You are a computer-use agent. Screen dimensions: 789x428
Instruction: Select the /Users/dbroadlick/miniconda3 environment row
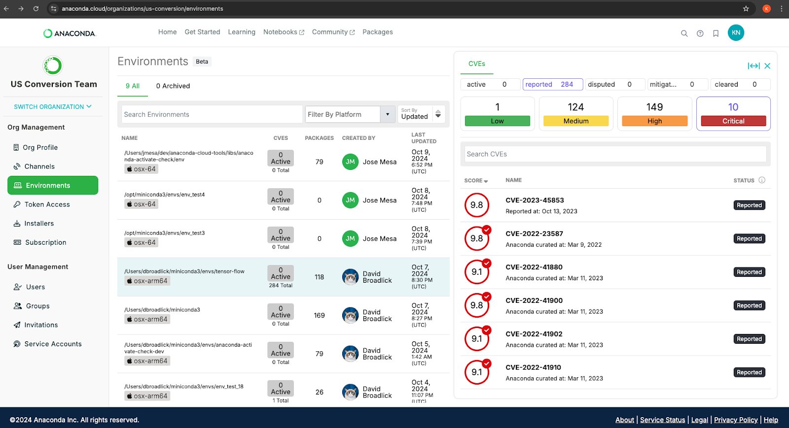[x=284, y=315]
